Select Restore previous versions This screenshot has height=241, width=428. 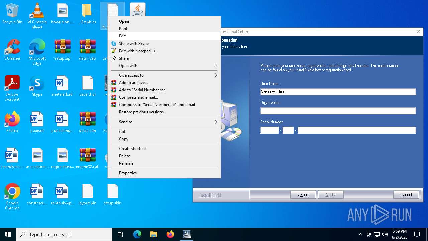coord(164,112)
